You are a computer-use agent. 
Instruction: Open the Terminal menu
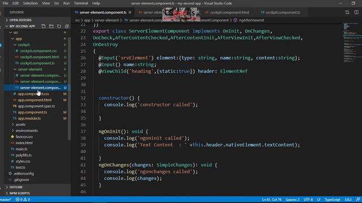81,3
